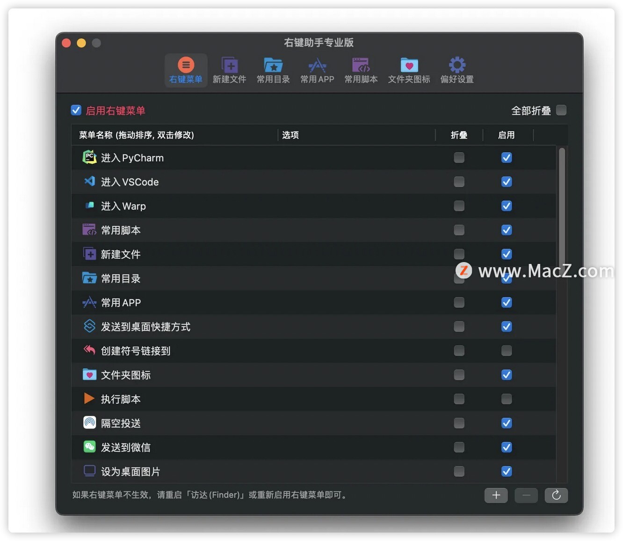Click the VSCode icon in the list

point(89,181)
